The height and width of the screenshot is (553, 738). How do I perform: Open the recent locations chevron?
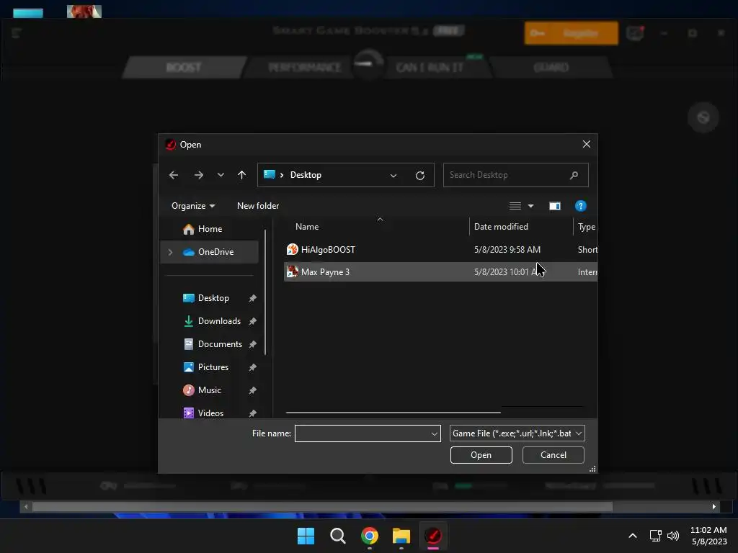pos(221,175)
